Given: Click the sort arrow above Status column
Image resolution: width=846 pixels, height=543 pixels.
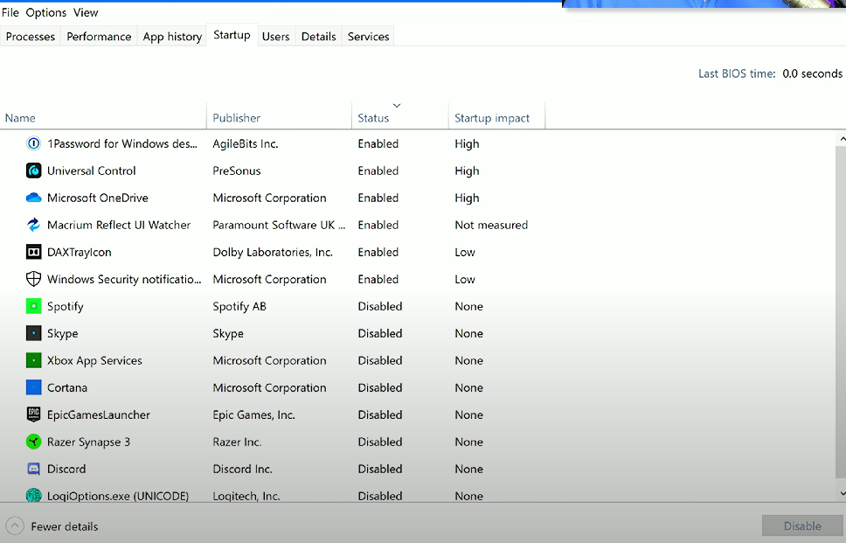Looking at the screenshot, I should (397, 105).
